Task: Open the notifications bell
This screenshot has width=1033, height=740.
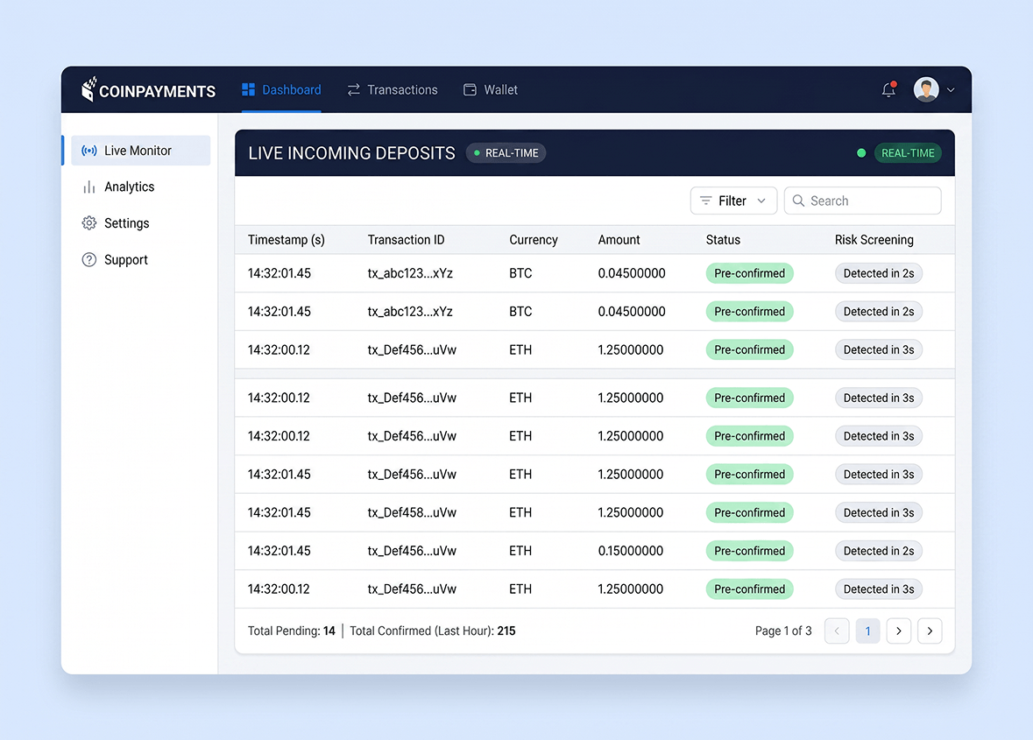Action: click(888, 89)
